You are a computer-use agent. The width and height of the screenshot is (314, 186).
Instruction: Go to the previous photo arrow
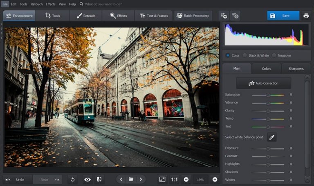pyautogui.click(x=121, y=179)
